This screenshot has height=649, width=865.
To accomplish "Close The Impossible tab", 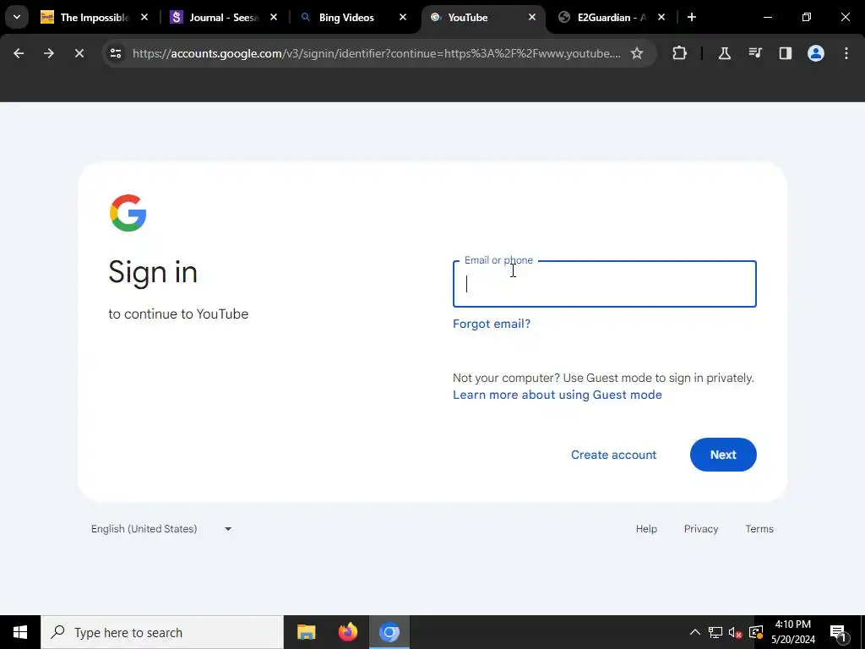I will (x=144, y=17).
